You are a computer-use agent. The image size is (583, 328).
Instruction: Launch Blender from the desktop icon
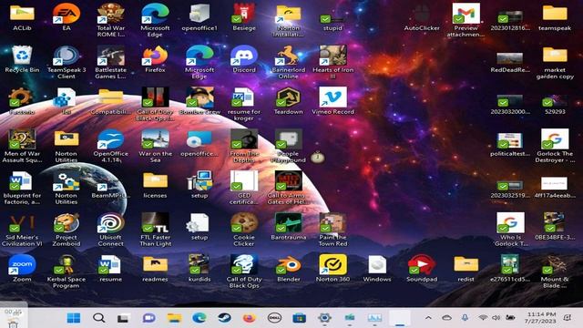pos(288,265)
